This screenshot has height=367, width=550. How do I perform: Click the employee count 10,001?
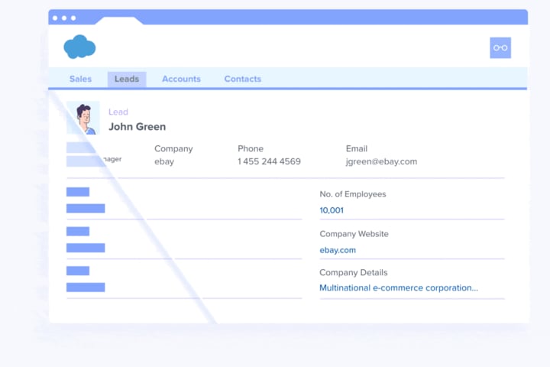[x=332, y=210]
